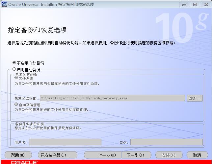This screenshot has height=164, width=212.
Task: Click the 恢复区域位置 path field
Action: point(112,98)
